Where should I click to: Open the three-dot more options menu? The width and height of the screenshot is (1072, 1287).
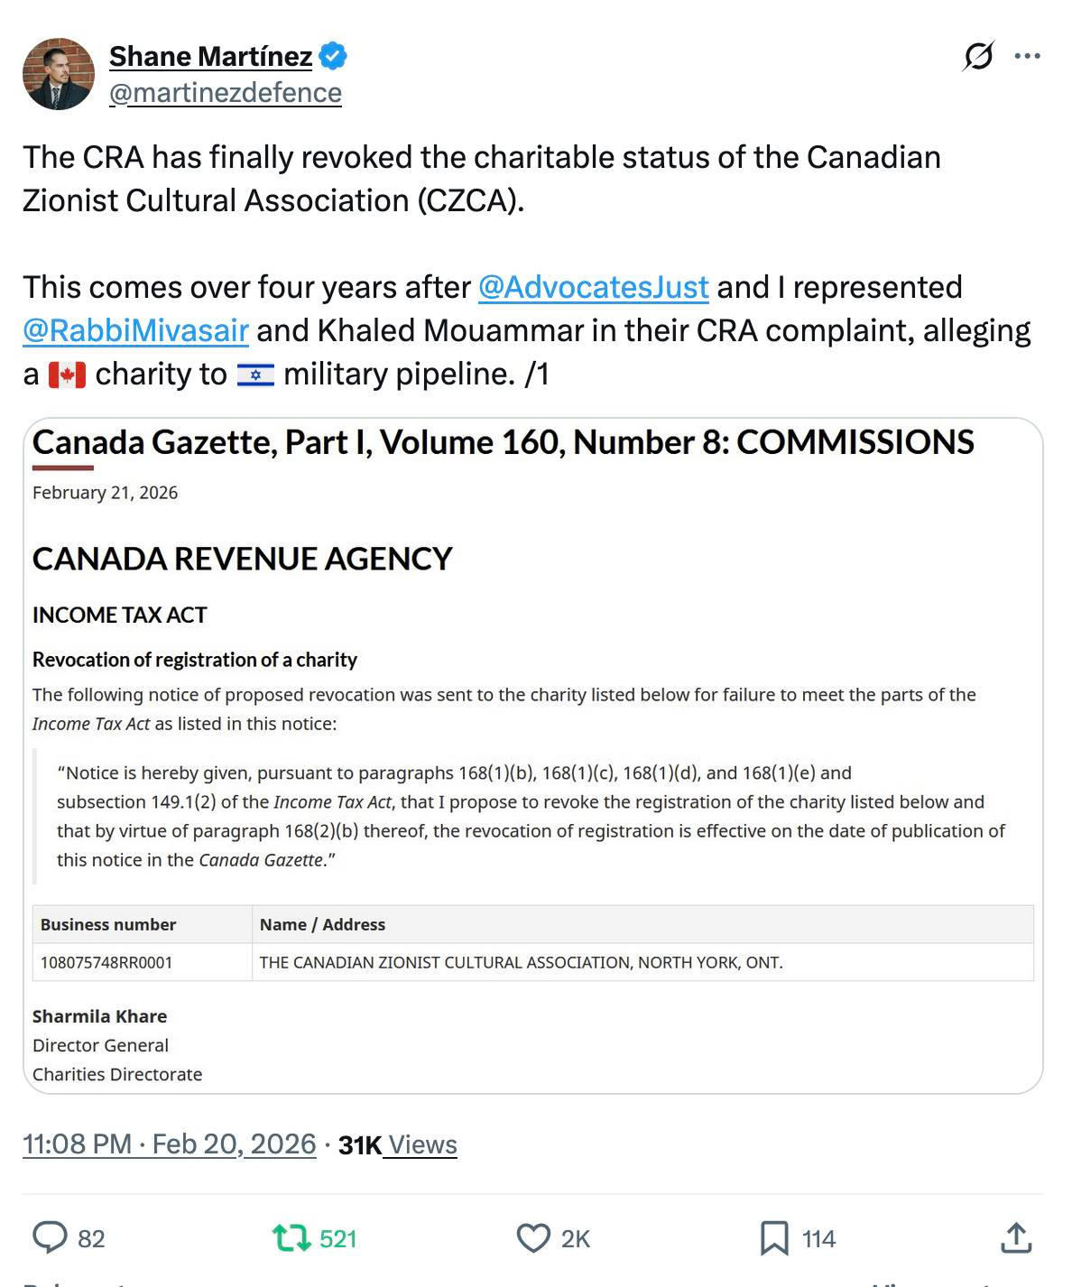click(1027, 56)
